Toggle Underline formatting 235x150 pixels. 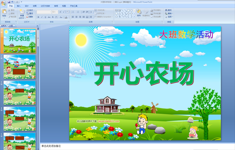pyautogui.click(x=45, y=17)
